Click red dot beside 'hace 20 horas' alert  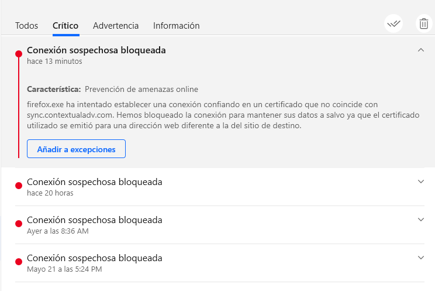19,186
